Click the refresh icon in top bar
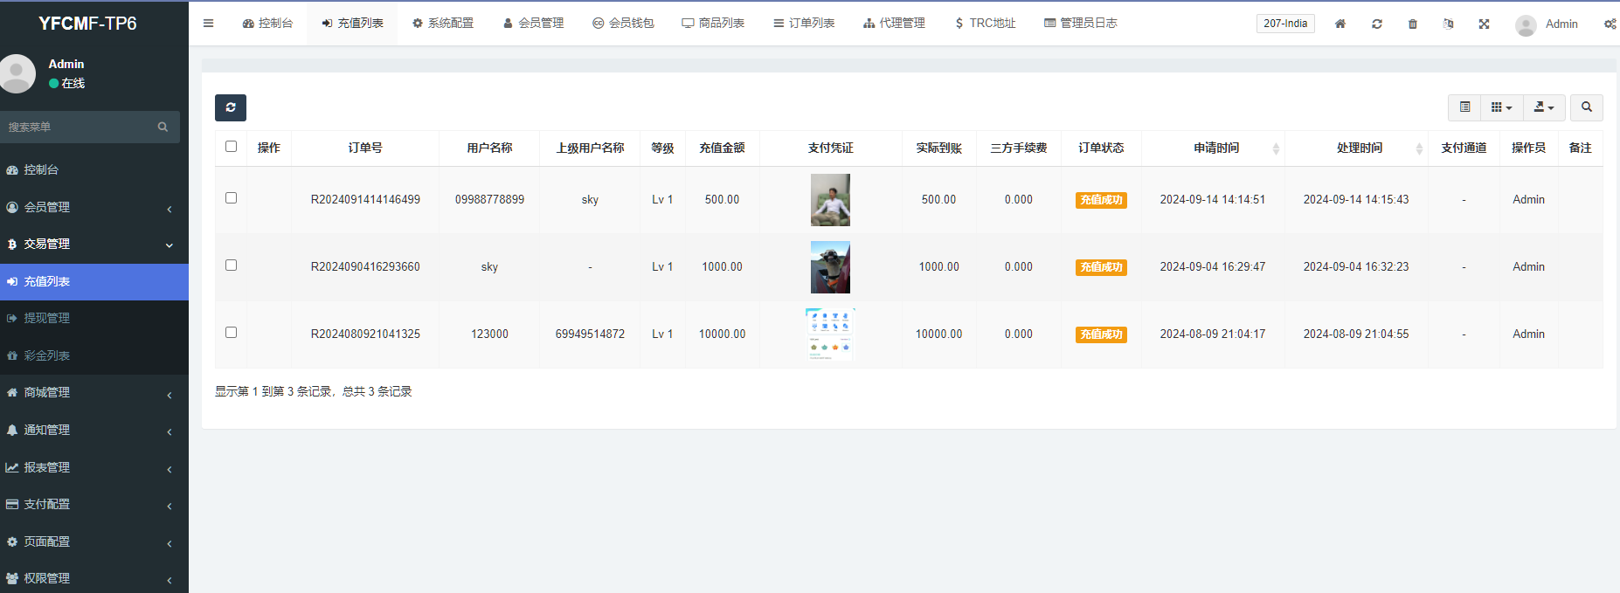Image resolution: width=1620 pixels, height=593 pixels. pos(1376,24)
